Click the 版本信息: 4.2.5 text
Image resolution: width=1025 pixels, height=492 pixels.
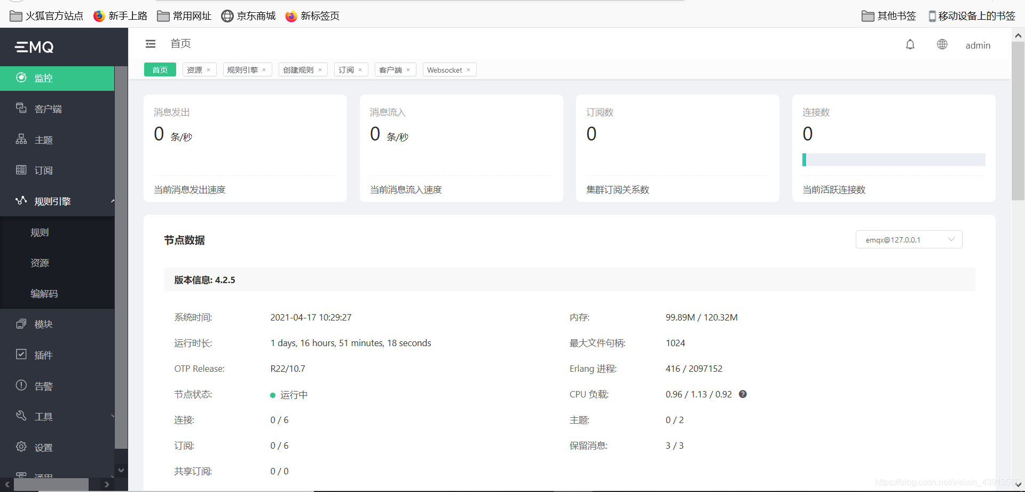click(204, 280)
